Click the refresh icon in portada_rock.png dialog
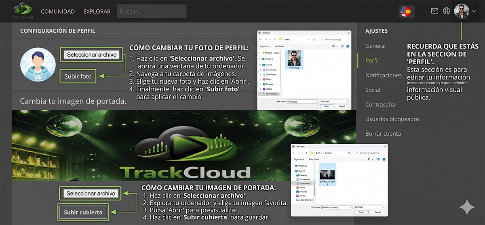This screenshot has width=485, height=225. click(349, 153)
